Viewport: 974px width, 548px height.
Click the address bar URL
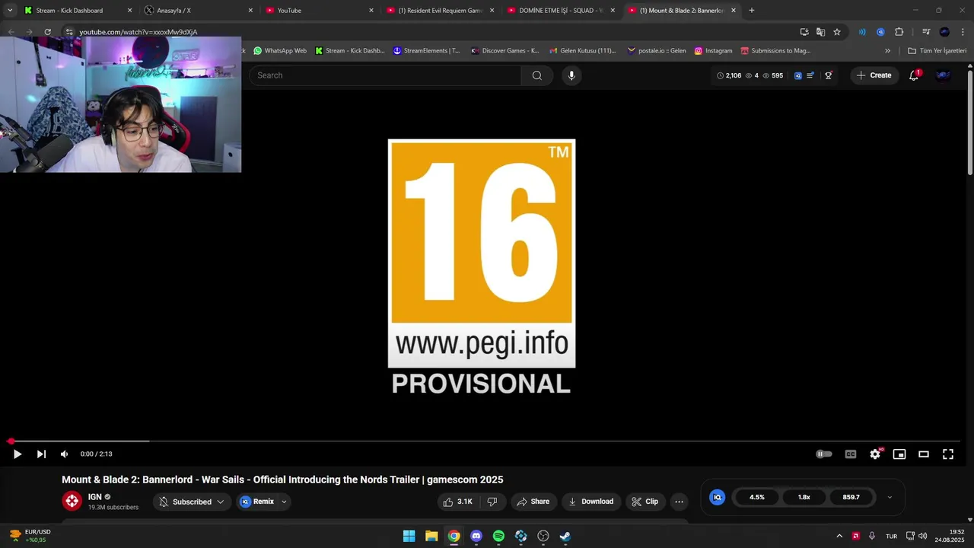point(138,32)
